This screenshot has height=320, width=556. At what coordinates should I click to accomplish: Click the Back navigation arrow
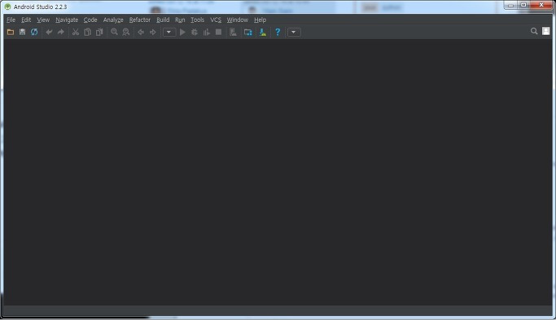pyautogui.click(x=141, y=33)
